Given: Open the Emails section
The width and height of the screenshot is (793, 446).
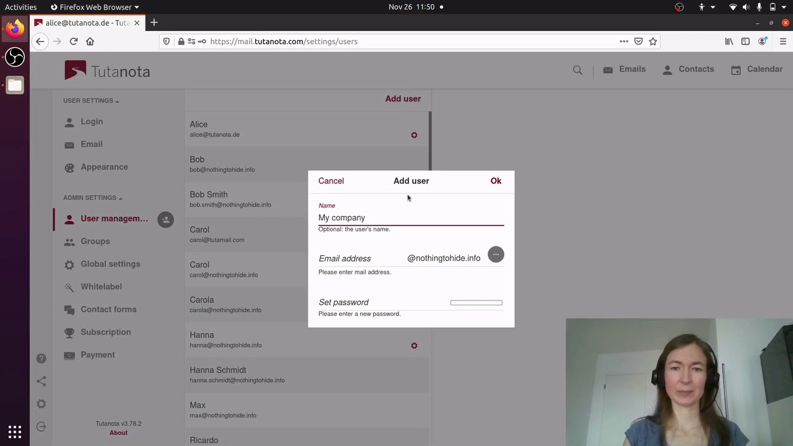Looking at the screenshot, I should [x=624, y=69].
